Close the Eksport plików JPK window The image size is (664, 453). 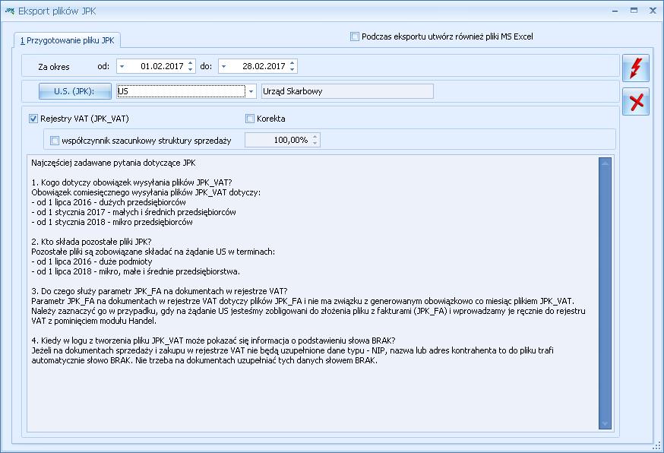(x=653, y=11)
